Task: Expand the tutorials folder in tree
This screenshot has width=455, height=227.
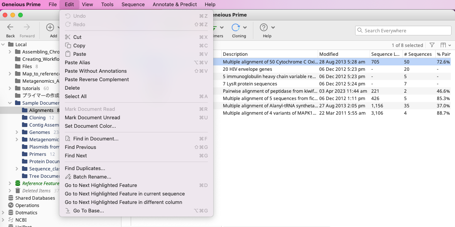Action: tap(10, 88)
